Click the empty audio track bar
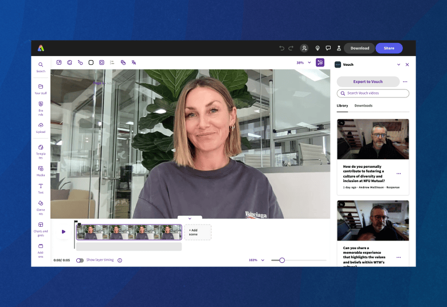447x307 pixels. tap(129, 246)
